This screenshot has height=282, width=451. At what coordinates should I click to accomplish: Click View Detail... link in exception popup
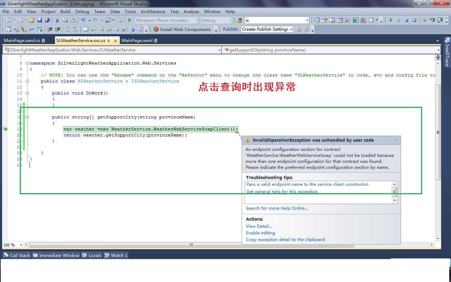coord(259,226)
